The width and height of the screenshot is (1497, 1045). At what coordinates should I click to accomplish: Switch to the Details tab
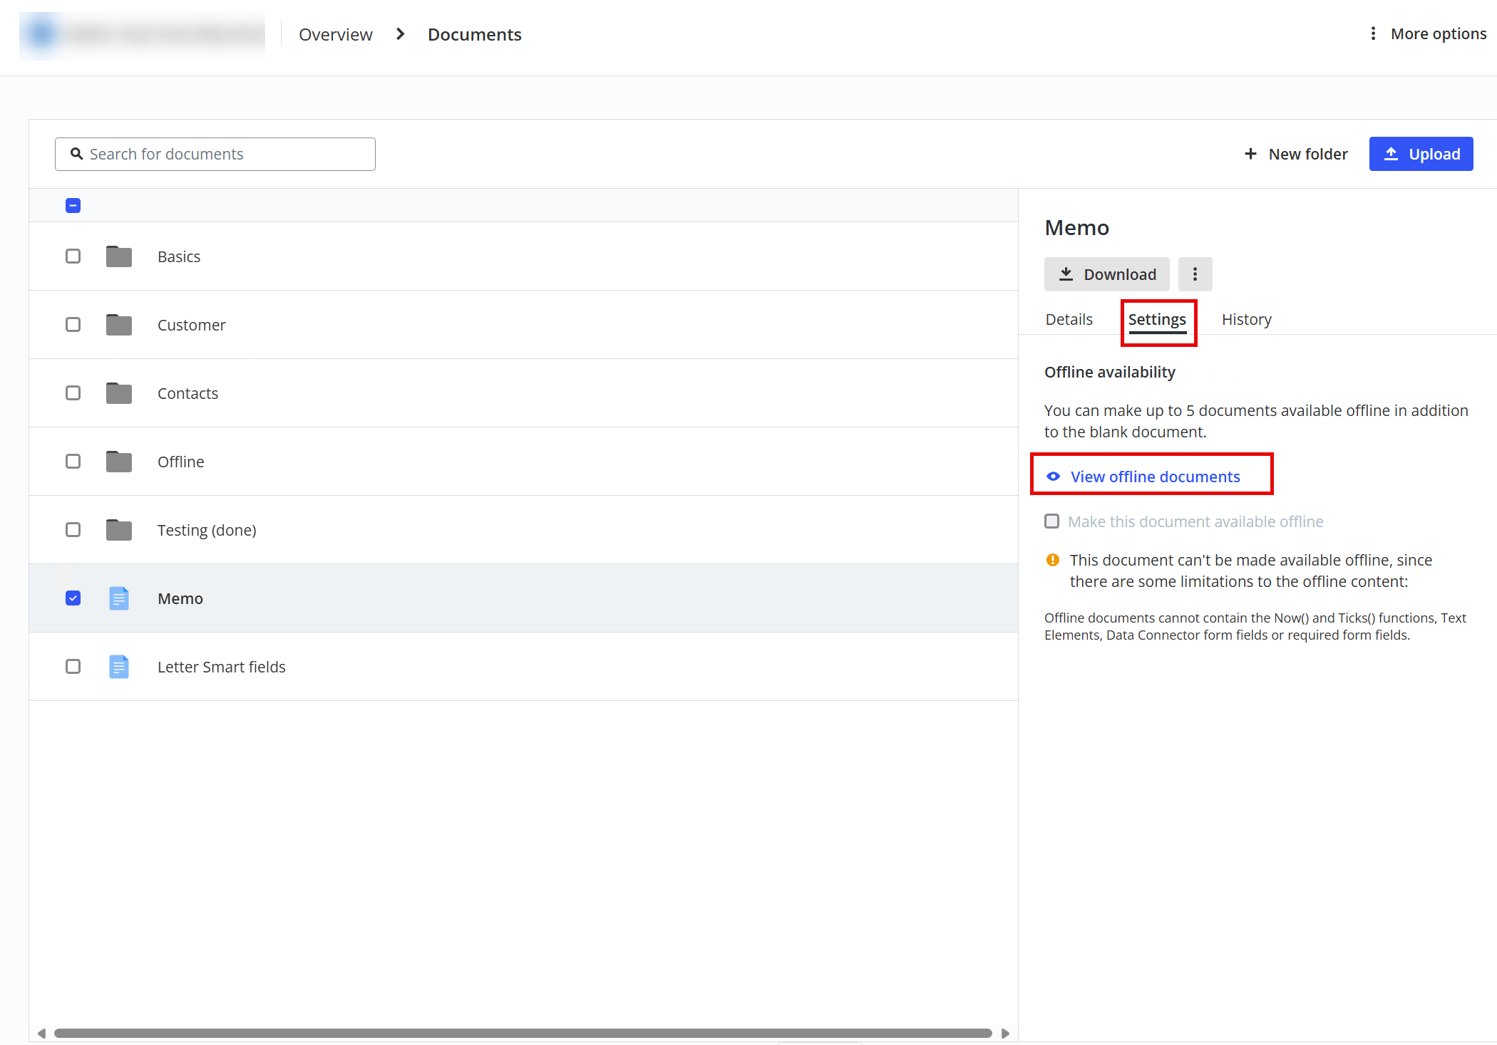click(1069, 319)
